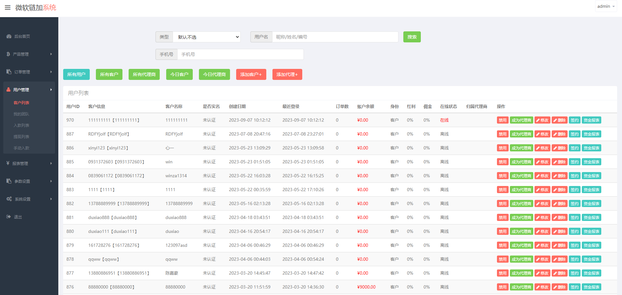Open 资金报表 for user 876
This screenshot has height=295, width=622.
tap(591, 287)
